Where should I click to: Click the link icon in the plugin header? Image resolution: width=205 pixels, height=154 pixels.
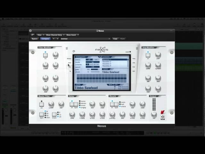[x=33, y=35]
